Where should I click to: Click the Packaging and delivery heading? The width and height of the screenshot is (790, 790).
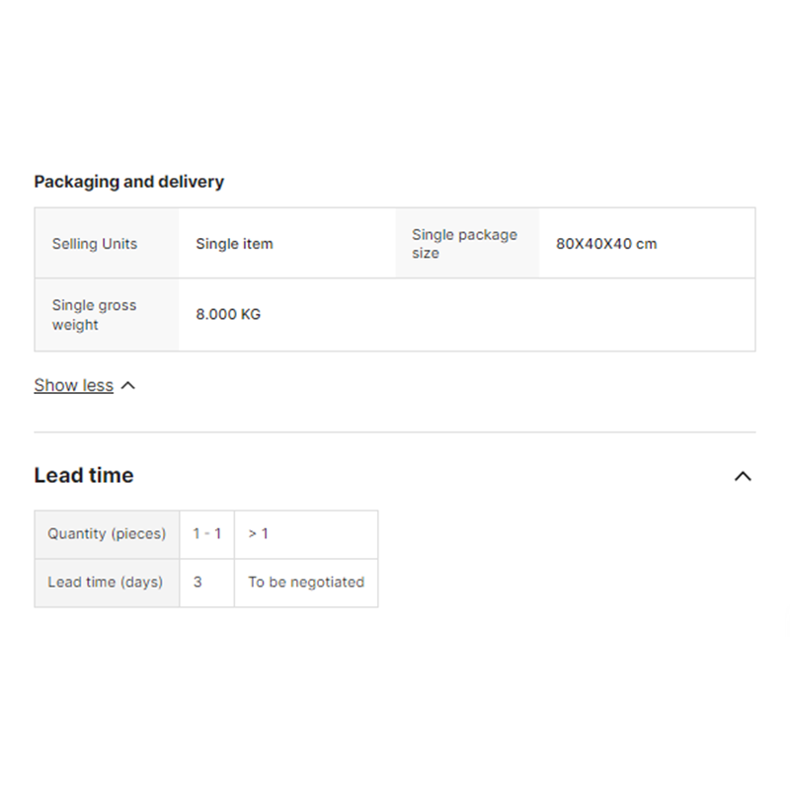pyautogui.click(x=129, y=182)
